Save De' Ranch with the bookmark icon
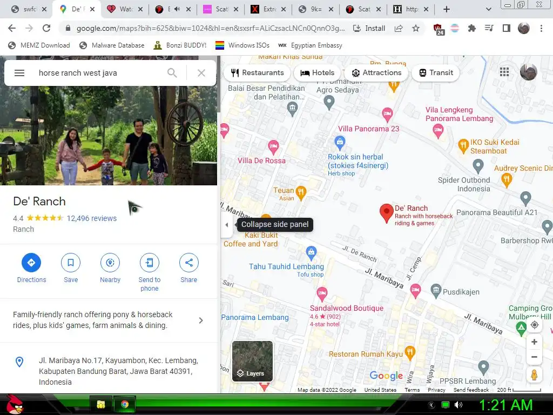553x415 pixels. tap(71, 263)
